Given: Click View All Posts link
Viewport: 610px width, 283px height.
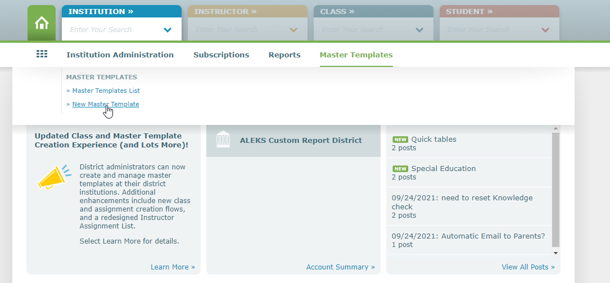Looking at the screenshot, I should click(527, 267).
